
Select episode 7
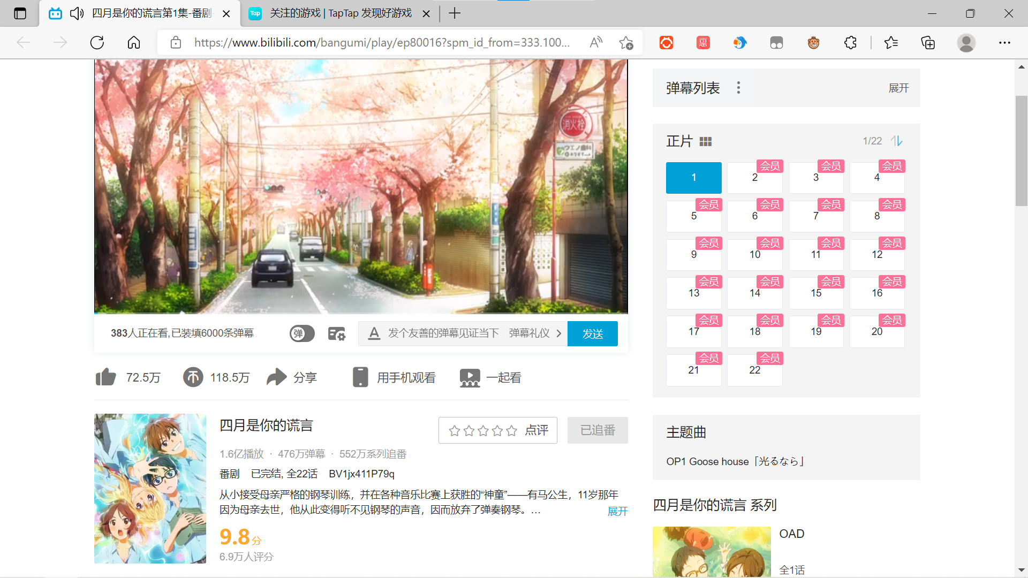[815, 216]
